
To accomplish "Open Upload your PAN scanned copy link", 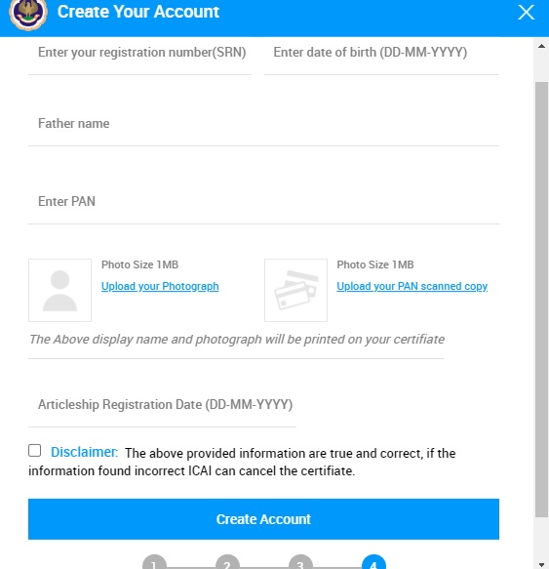I will pos(412,286).
